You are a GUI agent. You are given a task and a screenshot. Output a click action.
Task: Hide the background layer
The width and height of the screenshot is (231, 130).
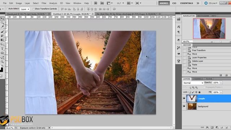[184, 106]
